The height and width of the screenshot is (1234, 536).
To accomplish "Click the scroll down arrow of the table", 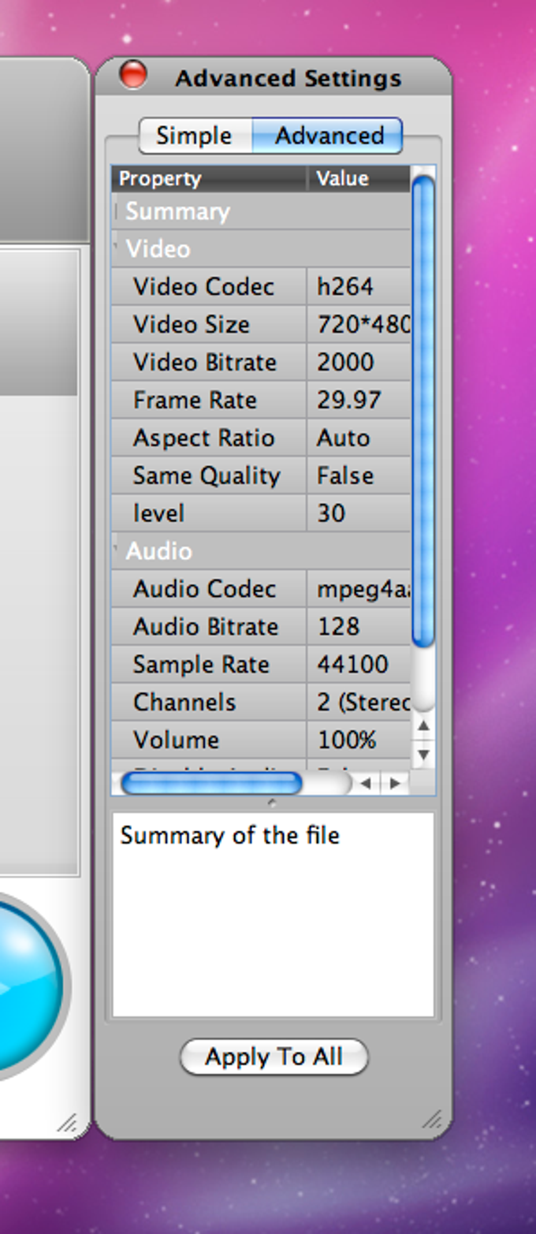I will [423, 755].
